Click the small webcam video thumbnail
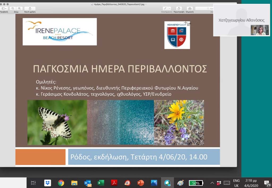Screen dimensions: 272x188 click(260, 30)
